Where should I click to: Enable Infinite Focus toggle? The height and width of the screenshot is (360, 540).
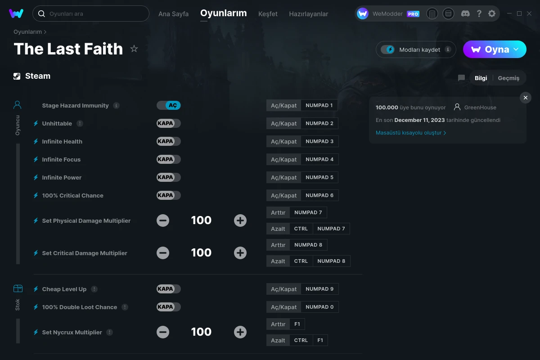[169, 159]
